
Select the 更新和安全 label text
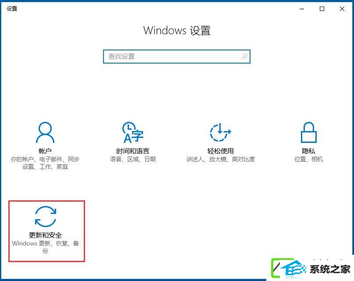(45, 235)
